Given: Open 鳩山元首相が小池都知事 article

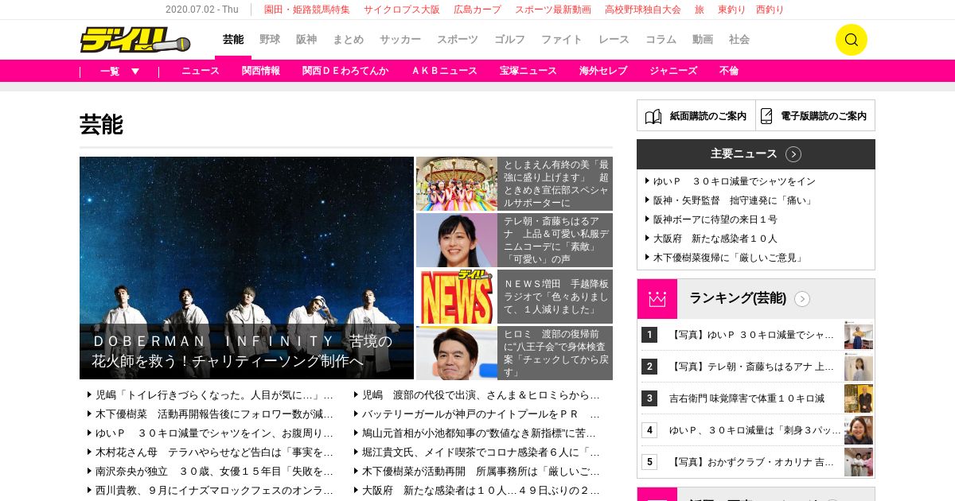Looking at the screenshot, I should tap(481, 433).
